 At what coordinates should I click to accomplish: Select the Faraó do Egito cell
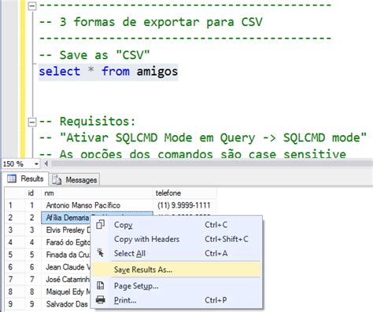66,242
